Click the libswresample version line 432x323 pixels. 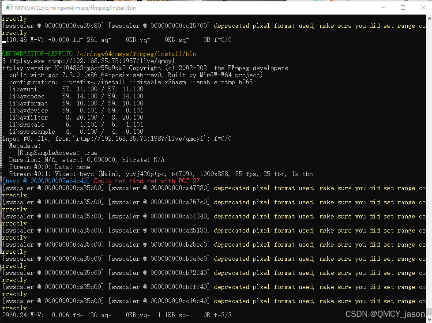click(x=76, y=131)
